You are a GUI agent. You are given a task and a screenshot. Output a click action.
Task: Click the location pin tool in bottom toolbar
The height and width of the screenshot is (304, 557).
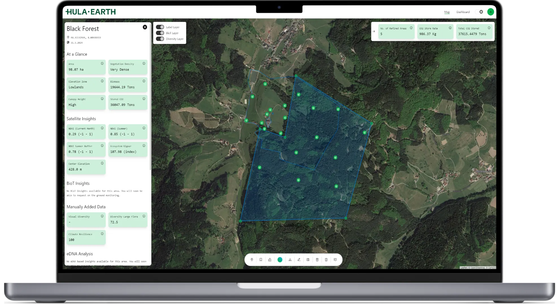click(x=252, y=260)
